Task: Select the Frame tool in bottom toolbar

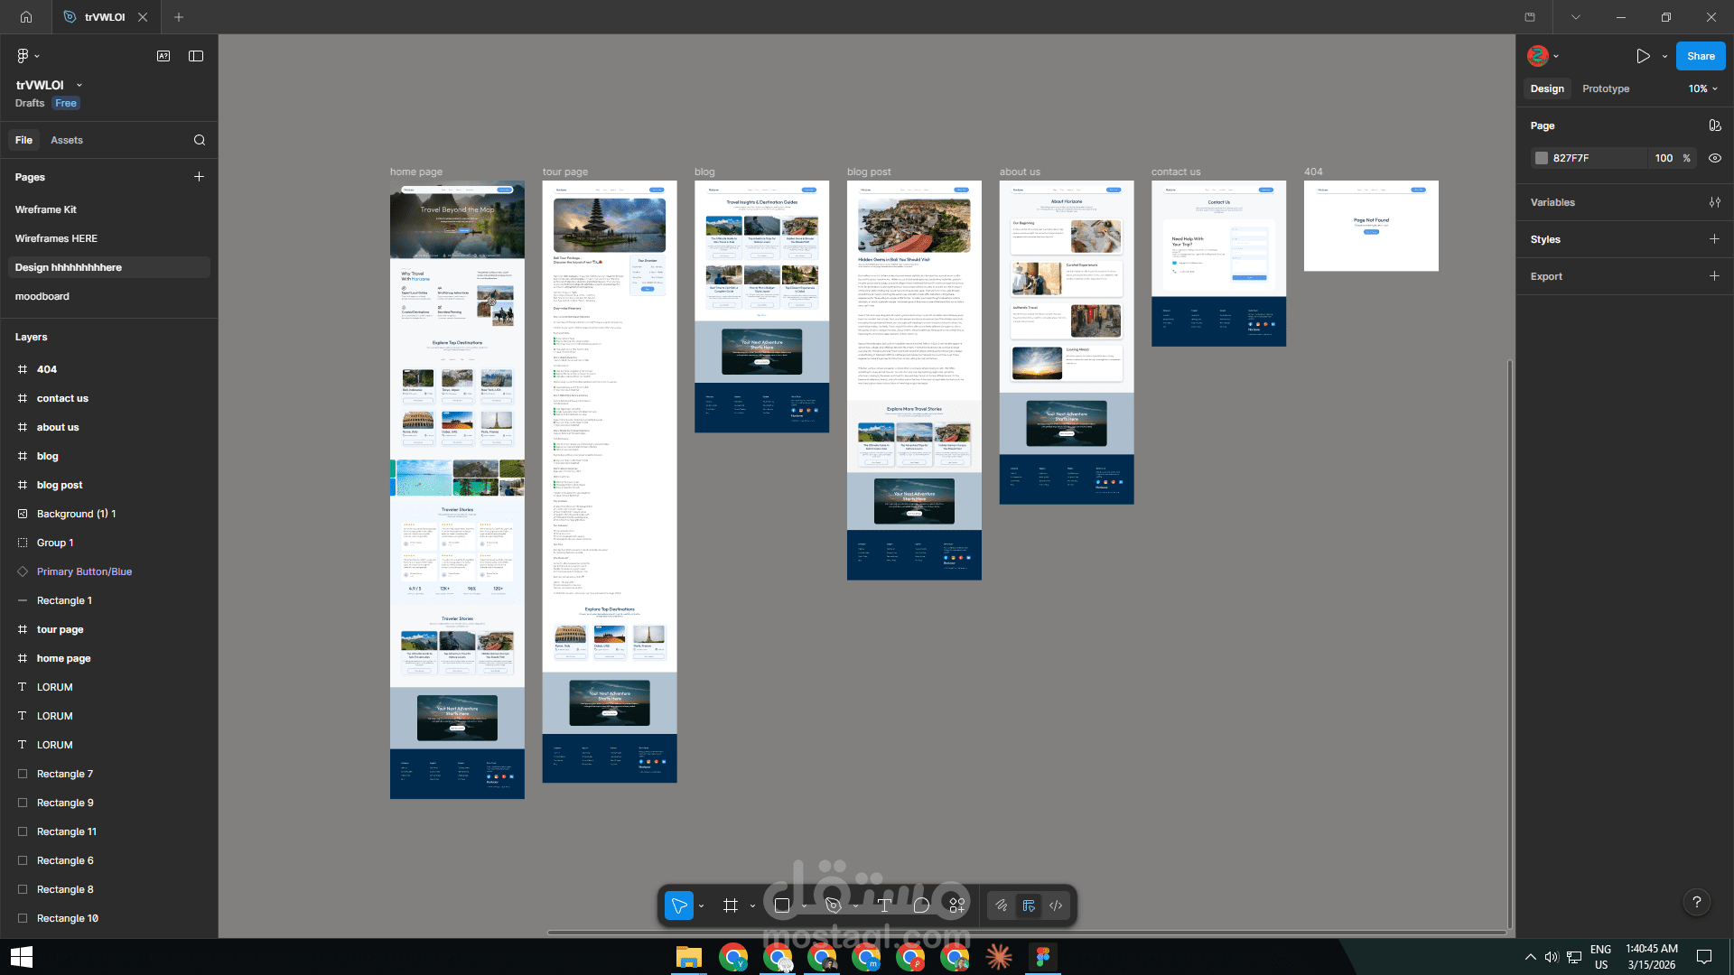Action: 731,905
